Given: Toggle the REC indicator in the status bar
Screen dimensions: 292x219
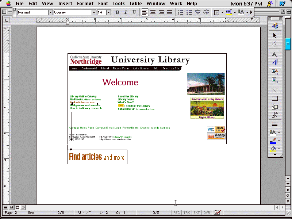Looking at the screenshot, I should point(177,213).
